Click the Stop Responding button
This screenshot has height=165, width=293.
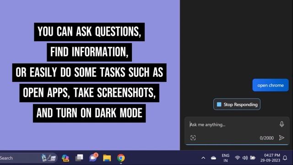(x=237, y=104)
